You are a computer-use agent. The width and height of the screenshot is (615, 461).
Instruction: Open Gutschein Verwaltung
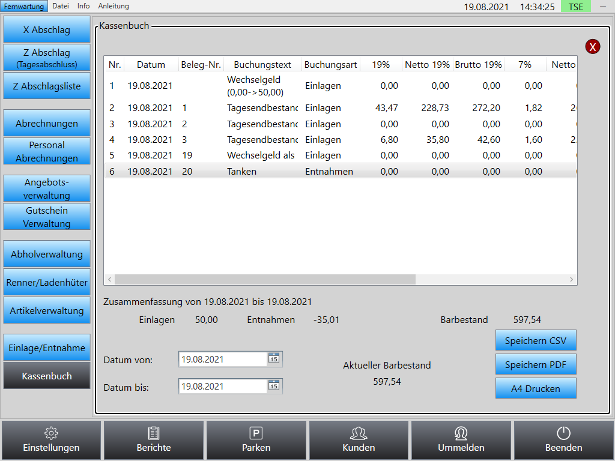point(47,217)
